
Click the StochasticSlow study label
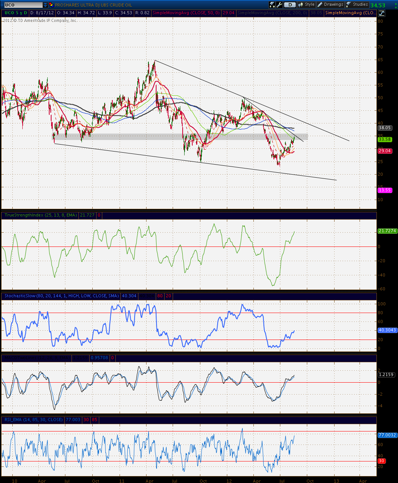point(61,296)
